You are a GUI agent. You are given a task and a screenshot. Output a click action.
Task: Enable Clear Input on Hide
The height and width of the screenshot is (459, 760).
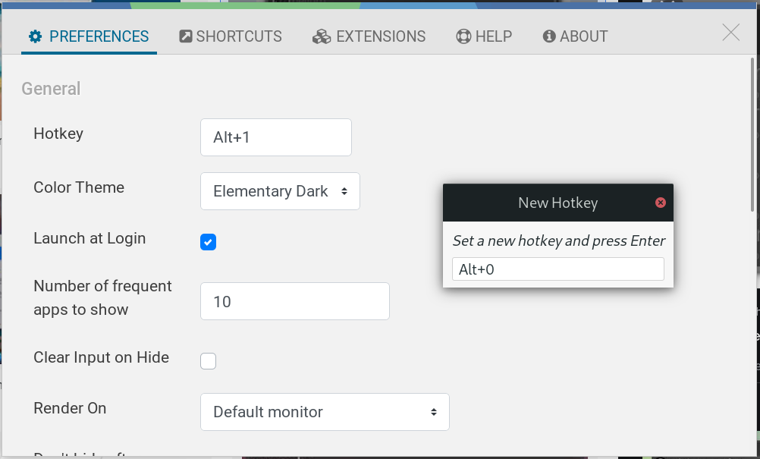coord(208,360)
